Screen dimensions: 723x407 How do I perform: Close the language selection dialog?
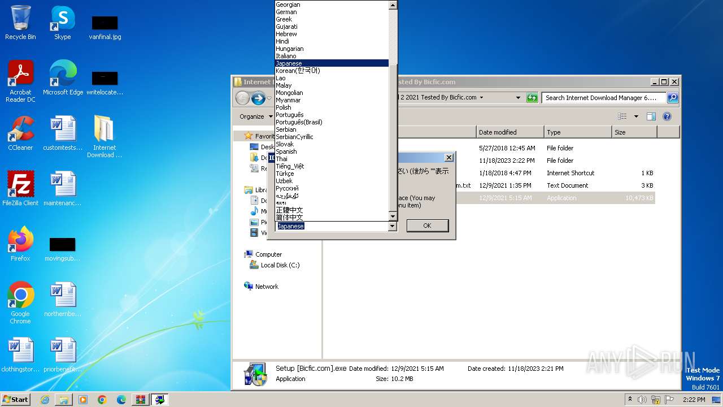[448, 158]
